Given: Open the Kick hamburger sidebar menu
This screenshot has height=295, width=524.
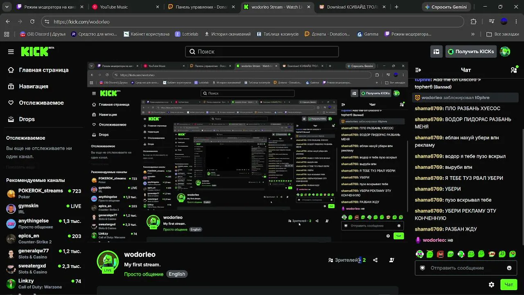Looking at the screenshot, I should (11, 52).
